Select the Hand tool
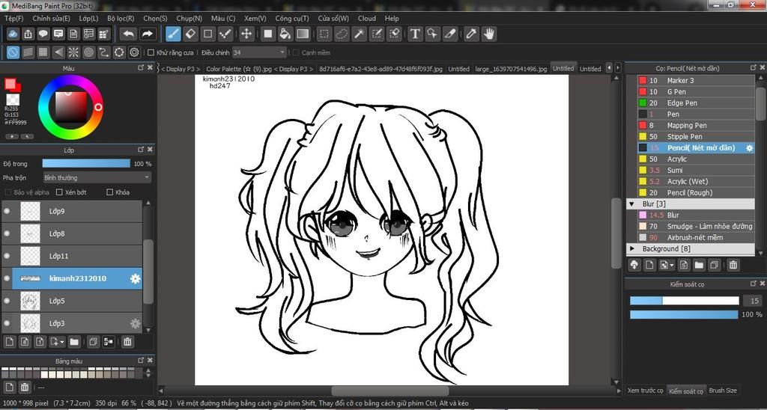This screenshot has width=767, height=410. [488, 34]
